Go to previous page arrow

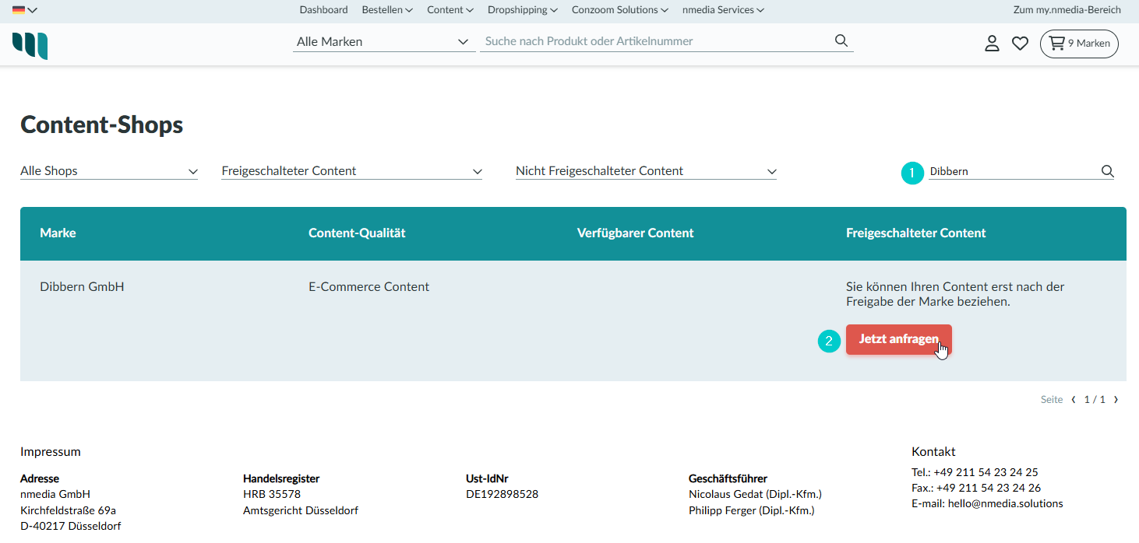click(1074, 400)
